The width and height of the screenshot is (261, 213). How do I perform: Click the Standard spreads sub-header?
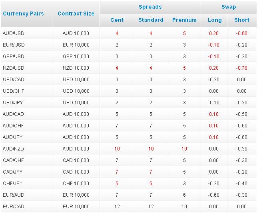tap(151, 20)
